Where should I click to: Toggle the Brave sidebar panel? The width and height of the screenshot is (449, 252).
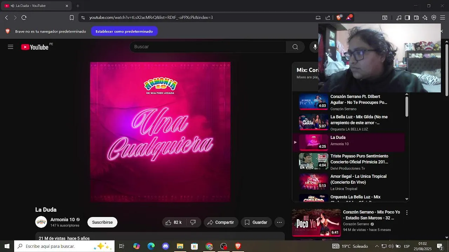pos(407,17)
